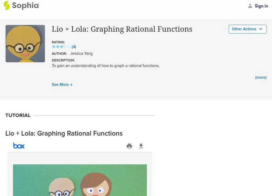Expand the description with the (more) link
Image resolution: width=272 pixels, height=196 pixels.
(x=261, y=77)
